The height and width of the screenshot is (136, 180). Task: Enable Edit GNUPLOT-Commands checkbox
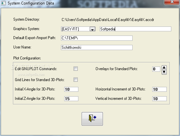pos(75,69)
